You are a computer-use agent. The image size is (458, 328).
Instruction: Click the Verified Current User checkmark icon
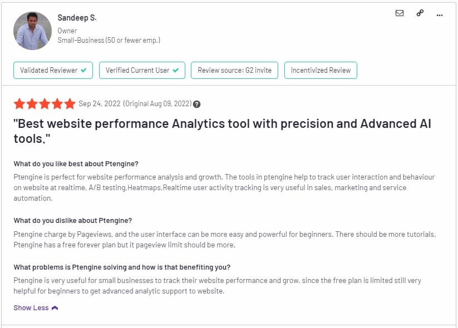click(175, 71)
